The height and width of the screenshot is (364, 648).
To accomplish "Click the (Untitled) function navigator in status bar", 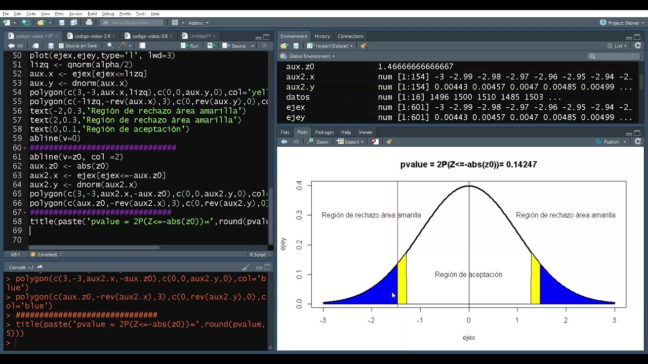I will (x=46, y=255).
